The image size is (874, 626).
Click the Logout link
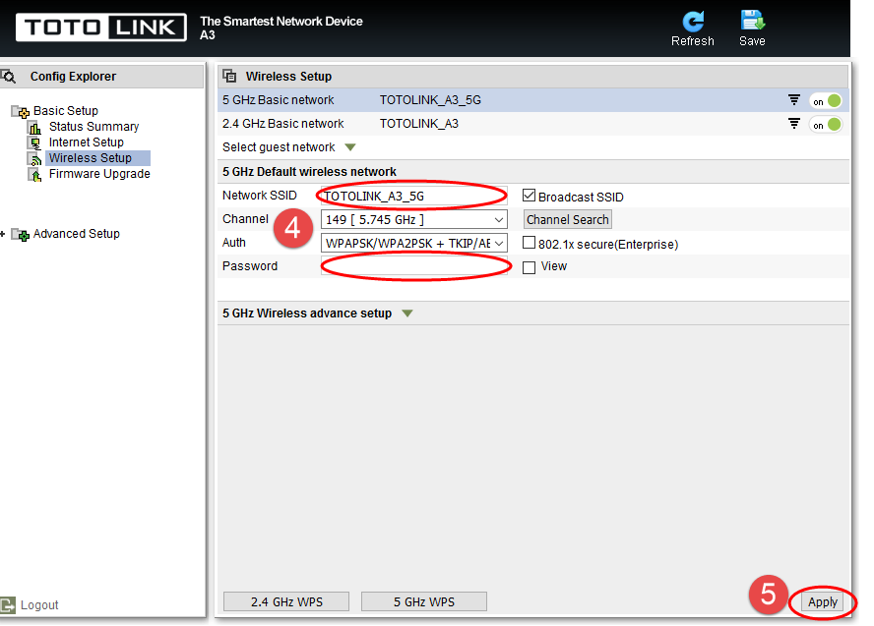(x=39, y=604)
